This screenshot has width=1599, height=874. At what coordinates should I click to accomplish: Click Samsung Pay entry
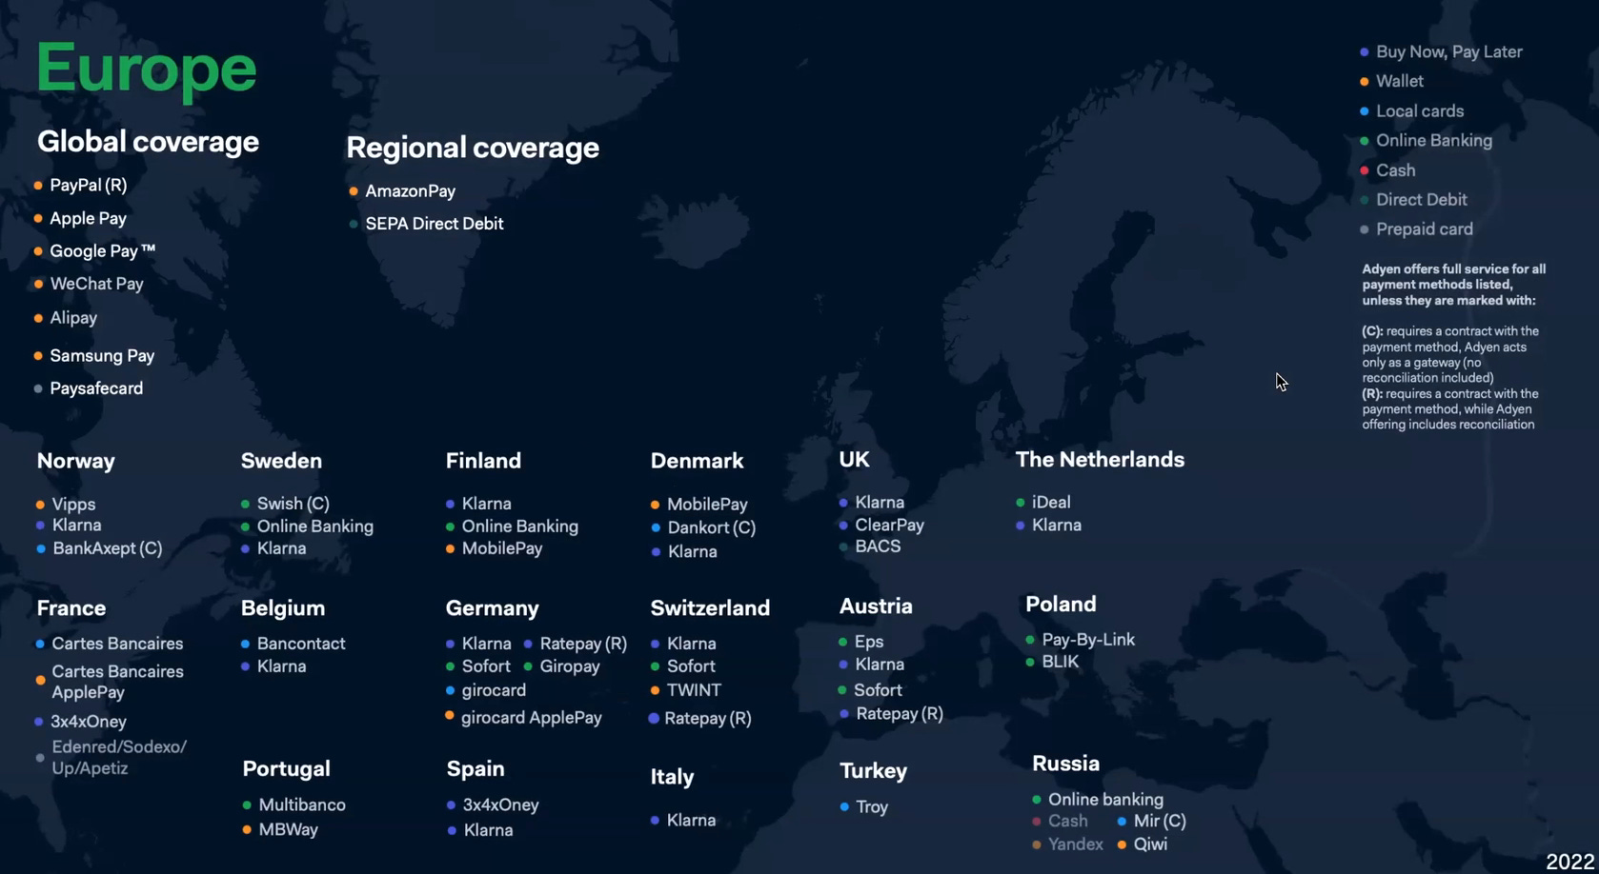point(102,355)
